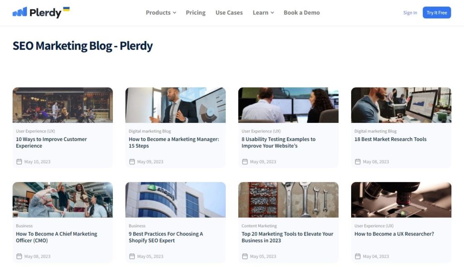Screen dimensions: 464x267
Task: Click calendar icon on Marketing Manager card
Action: (132, 162)
